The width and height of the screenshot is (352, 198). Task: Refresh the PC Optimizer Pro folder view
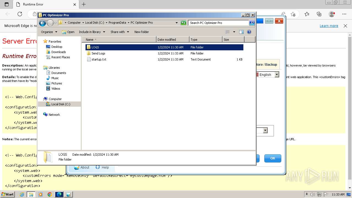(x=183, y=23)
